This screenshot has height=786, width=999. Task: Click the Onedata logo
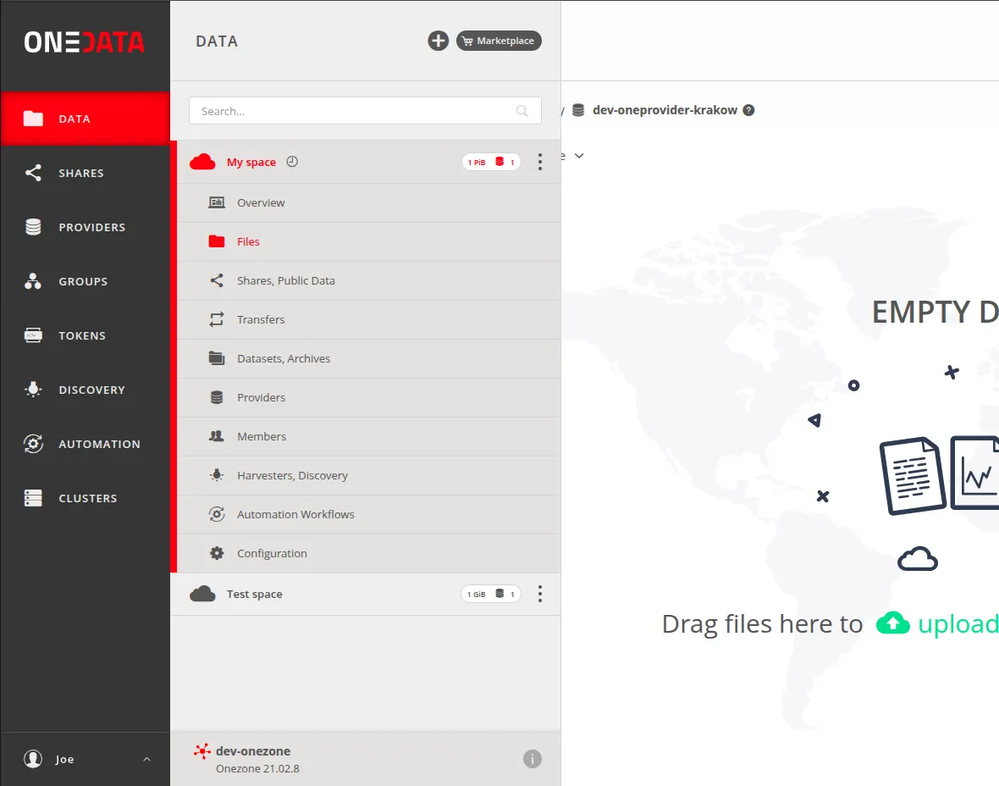point(84,42)
